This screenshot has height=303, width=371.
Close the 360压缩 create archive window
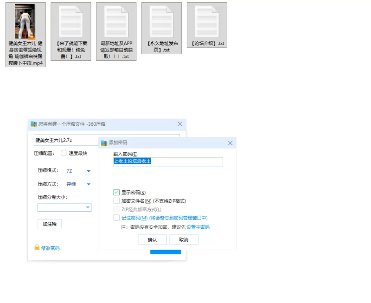point(180,124)
